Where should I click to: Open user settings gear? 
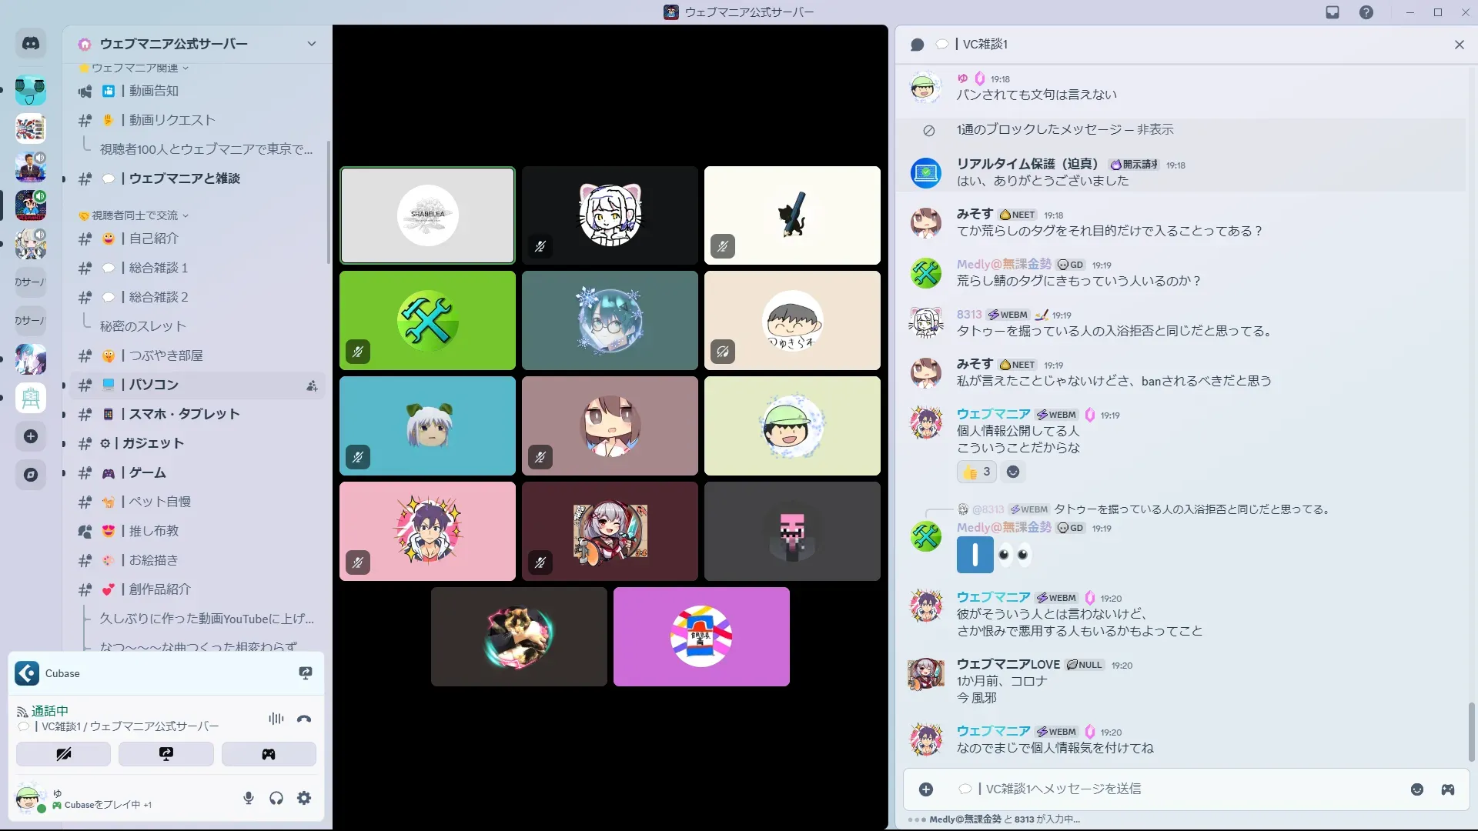click(x=304, y=798)
